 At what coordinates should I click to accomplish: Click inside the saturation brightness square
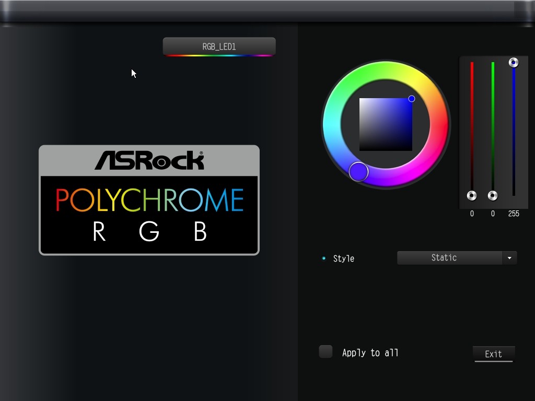[386, 124]
